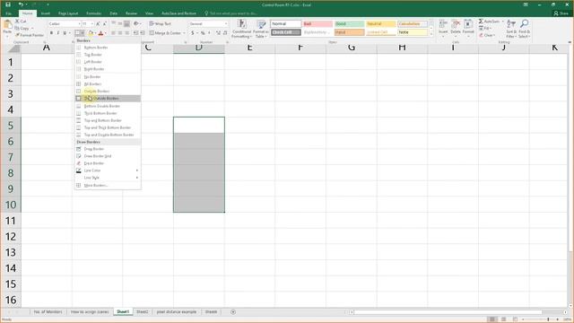Viewport: 574px width, 323px height.
Task: Click the new sheet plus icon
Action: pos(233,312)
